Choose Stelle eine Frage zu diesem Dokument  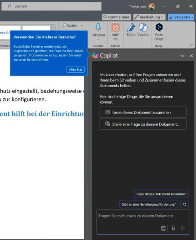[x=143, y=124]
